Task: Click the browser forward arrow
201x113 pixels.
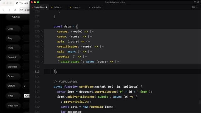Action: tap(9, 10)
